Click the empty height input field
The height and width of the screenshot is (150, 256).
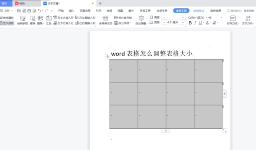coord(174,17)
